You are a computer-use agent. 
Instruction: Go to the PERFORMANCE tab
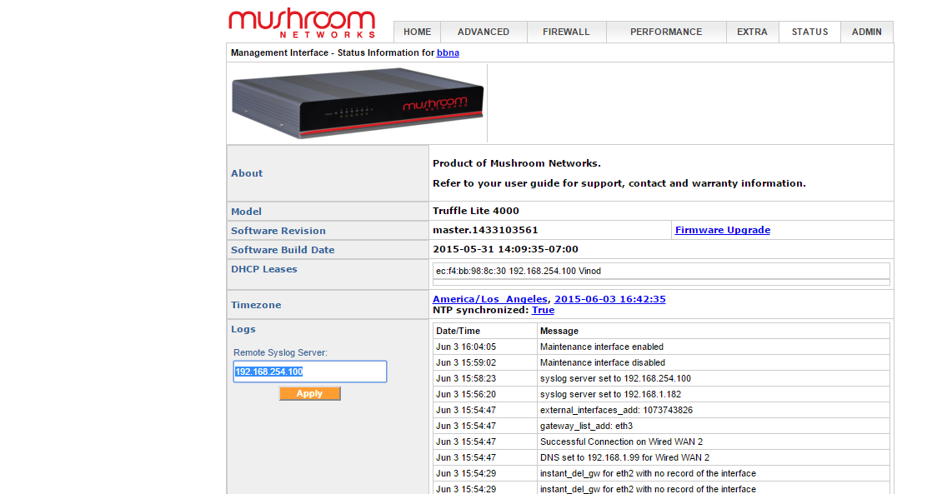pos(666,32)
